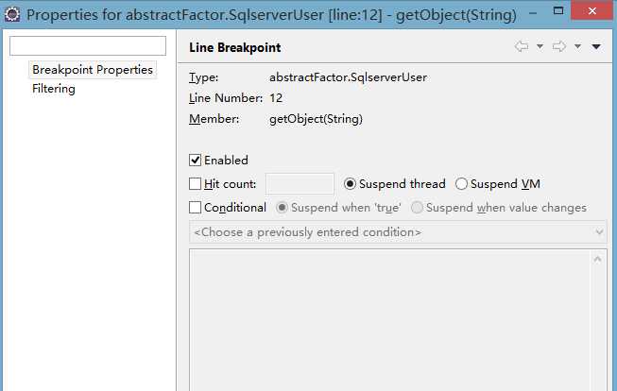Select Filtering in the left pane

tap(54, 89)
